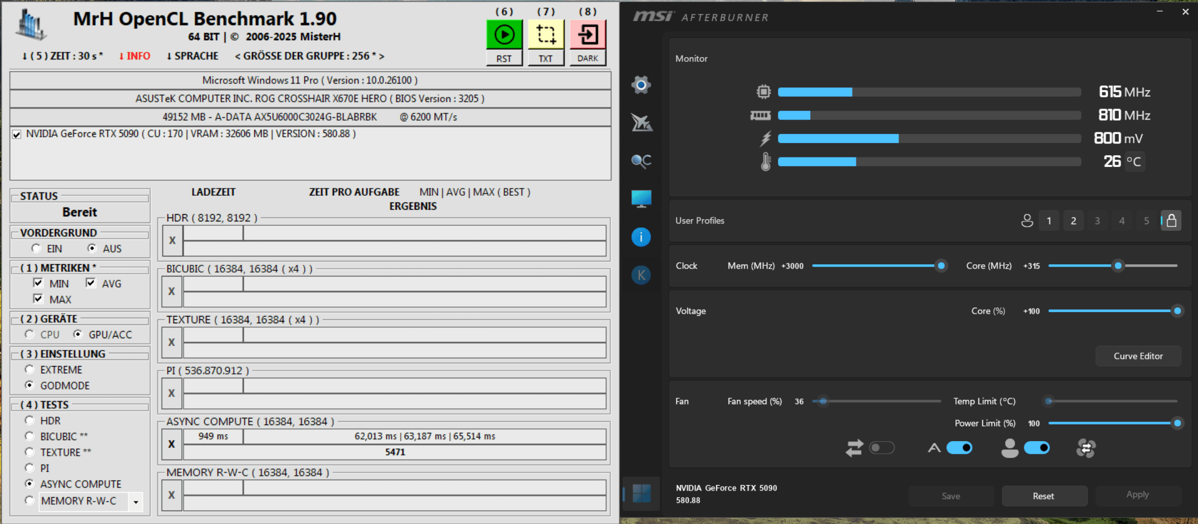Toggle the fan sync switch
This screenshot has height=524, width=1198.
click(882, 448)
